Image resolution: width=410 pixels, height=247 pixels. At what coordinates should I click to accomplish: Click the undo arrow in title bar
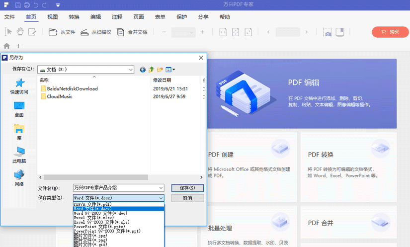(36, 5)
